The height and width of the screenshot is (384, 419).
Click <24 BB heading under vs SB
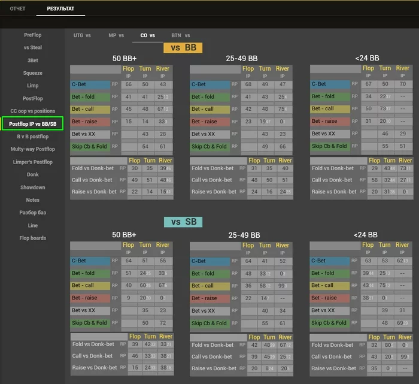coord(366,235)
